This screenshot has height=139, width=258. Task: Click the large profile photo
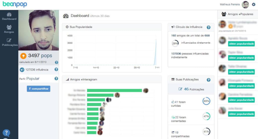click(x=39, y=30)
